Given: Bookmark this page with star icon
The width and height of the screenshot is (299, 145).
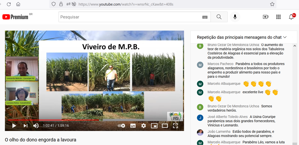Looking at the screenshot, I should pos(272,4).
